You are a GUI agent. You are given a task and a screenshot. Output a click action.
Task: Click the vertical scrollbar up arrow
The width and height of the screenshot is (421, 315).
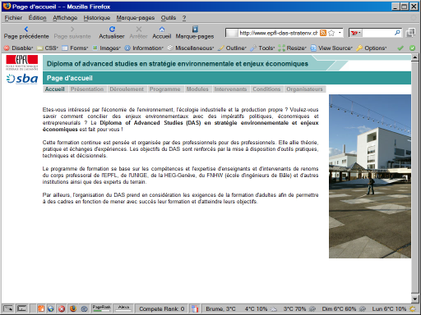pyautogui.click(x=414, y=57)
